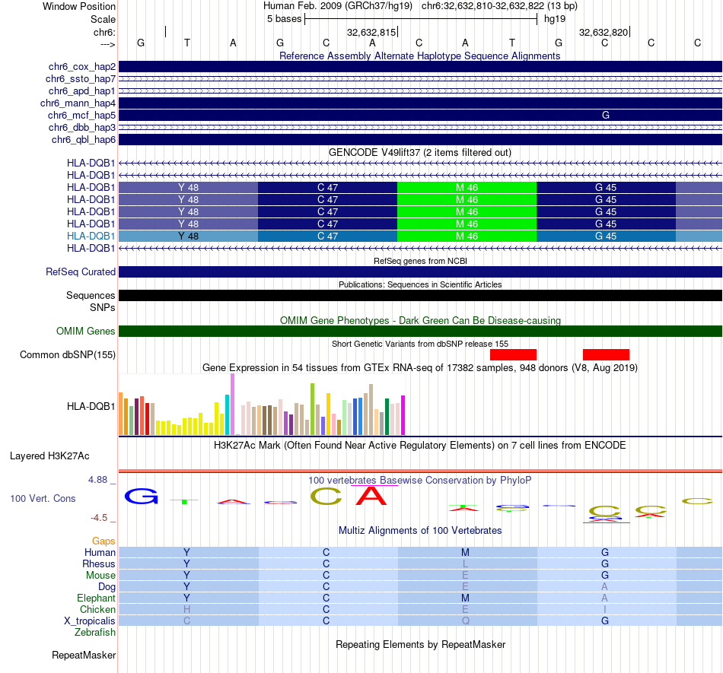Open chr6_mann_hap4 haplotype label
723x673 pixels.
(x=78, y=103)
